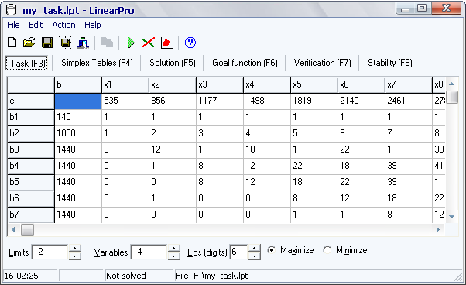Click the c row header
466x285 pixels.
pyautogui.click(x=31, y=101)
